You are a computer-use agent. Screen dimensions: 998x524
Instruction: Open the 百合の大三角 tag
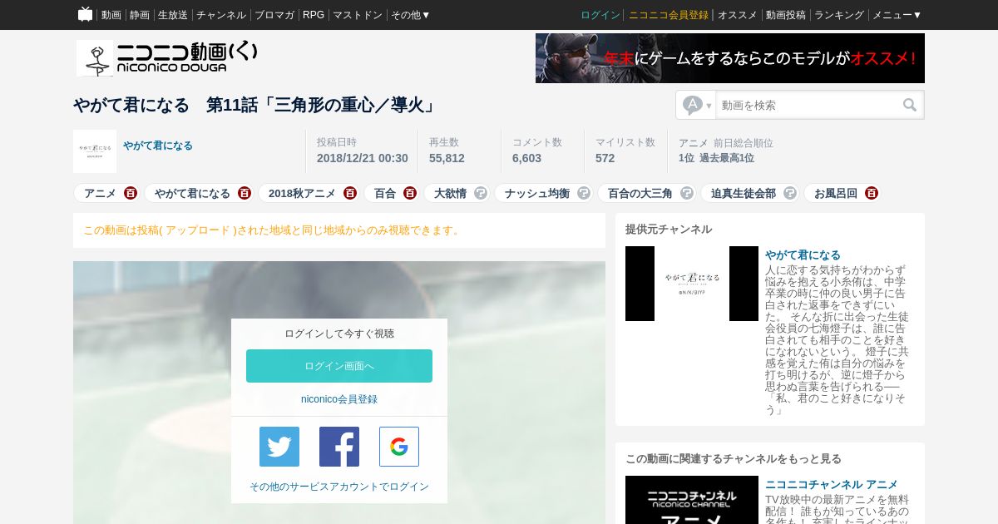(x=640, y=193)
